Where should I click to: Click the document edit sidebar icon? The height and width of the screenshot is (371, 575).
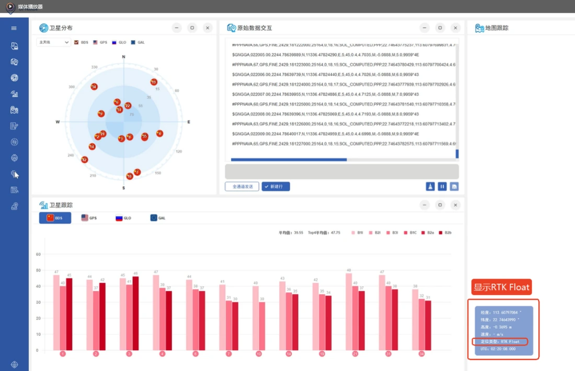[14, 126]
